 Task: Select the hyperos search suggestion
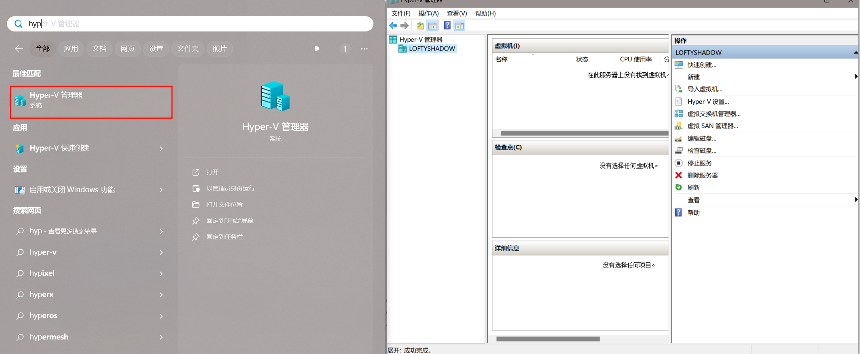pyautogui.click(x=43, y=316)
